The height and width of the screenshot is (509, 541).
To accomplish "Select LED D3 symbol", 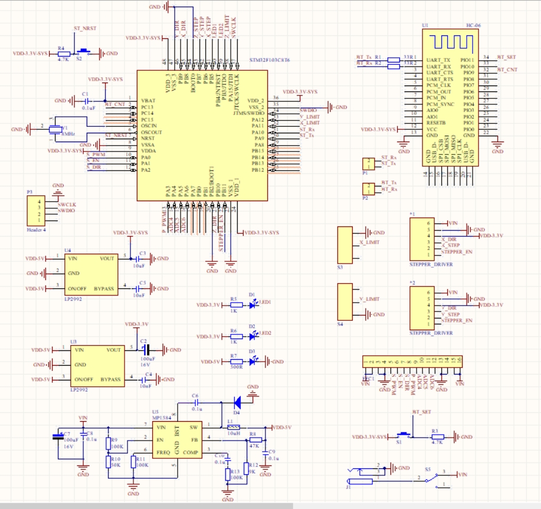I will [253, 361].
